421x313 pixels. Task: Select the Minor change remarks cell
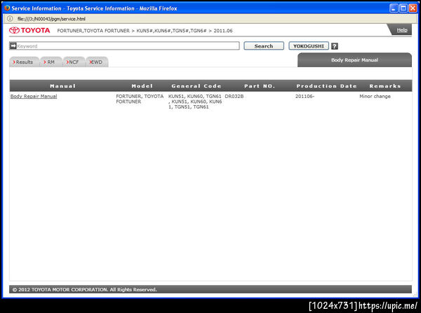coord(375,96)
